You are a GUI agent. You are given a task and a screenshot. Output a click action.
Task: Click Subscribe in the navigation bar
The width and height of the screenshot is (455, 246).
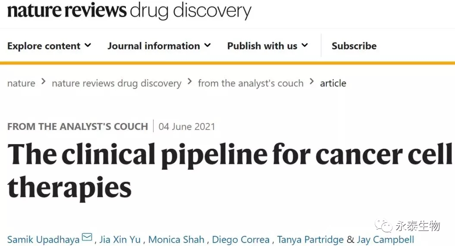(354, 46)
